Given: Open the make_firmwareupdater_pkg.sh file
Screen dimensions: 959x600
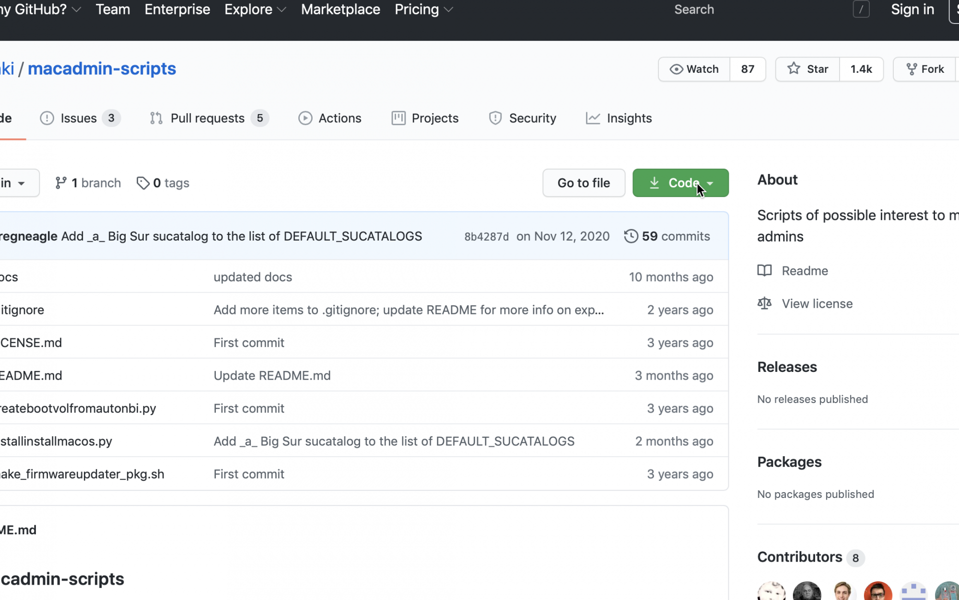Looking at the screenshot, I should tap(82, 474).
